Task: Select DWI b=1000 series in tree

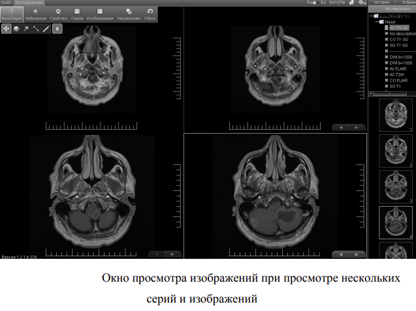Action: 398,57
